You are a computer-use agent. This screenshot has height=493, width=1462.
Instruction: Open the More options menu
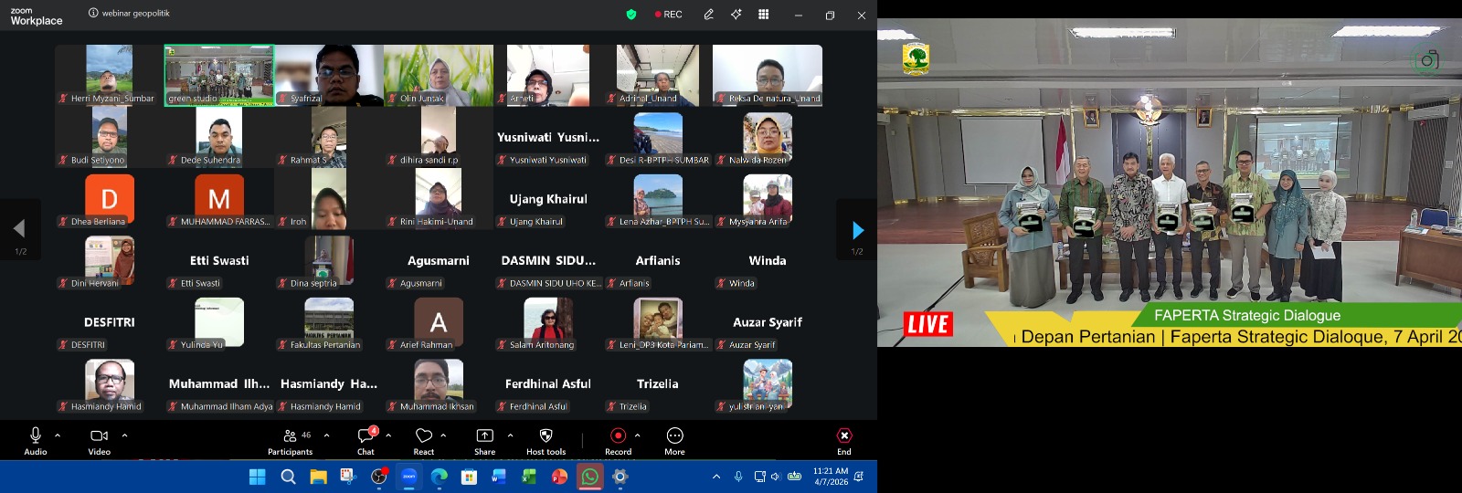pos(674,440)
